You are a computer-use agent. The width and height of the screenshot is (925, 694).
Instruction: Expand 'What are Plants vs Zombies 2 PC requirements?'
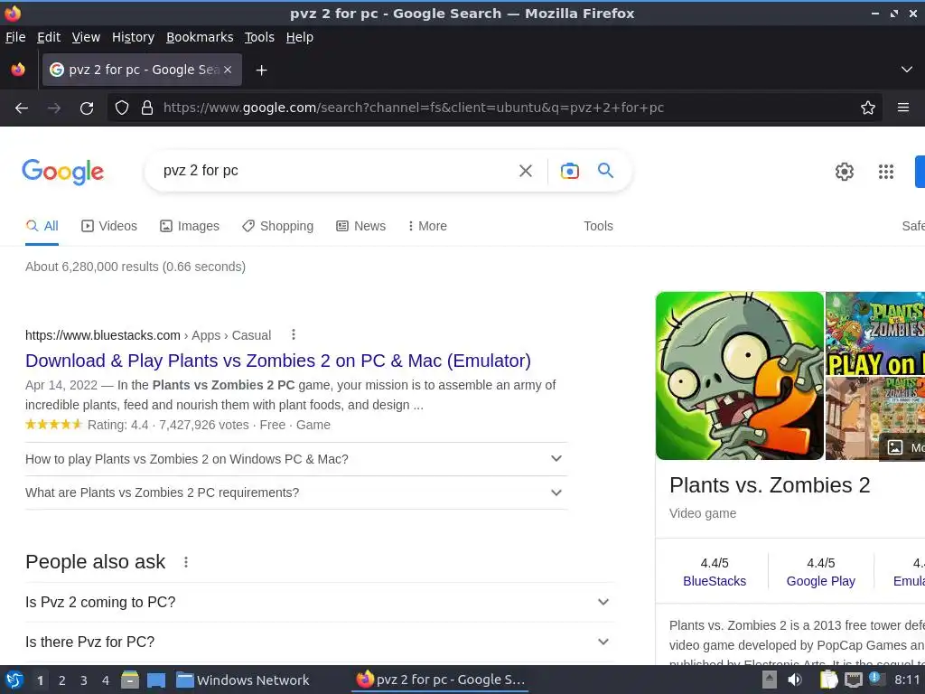296,492
